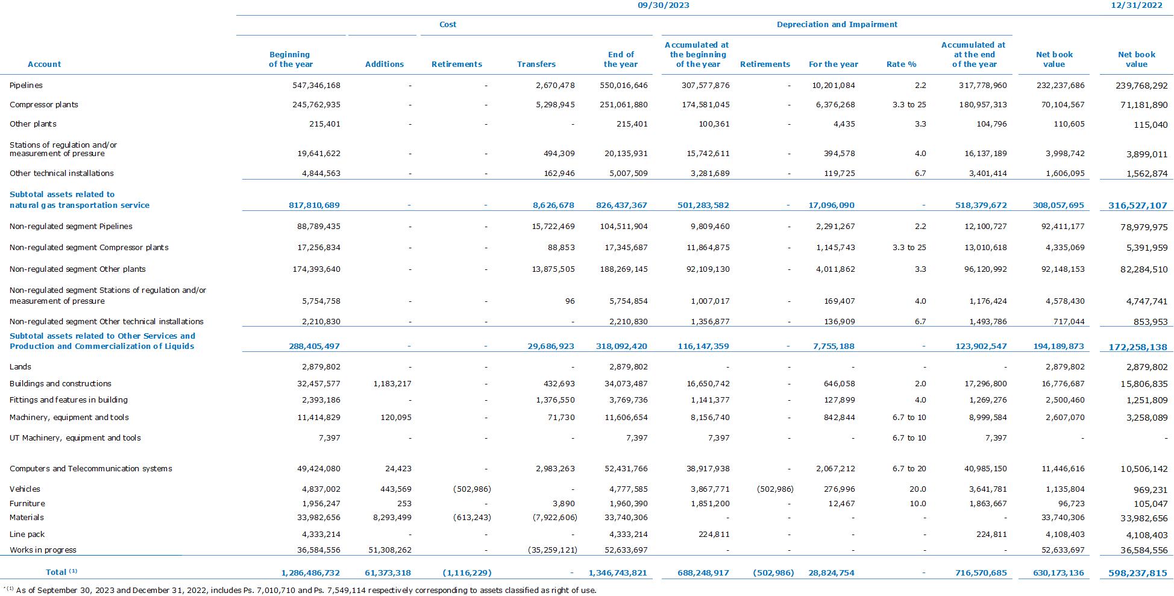This screenshot has height=596, width=1174.
Task: Click the 'Vehicles' account label
Action: pos(25,489)
